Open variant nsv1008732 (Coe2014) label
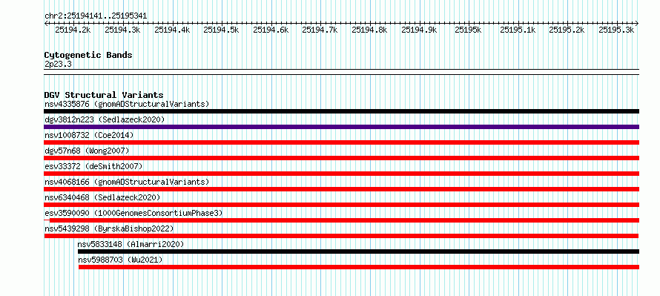This screenshot has width=660, height=296. [89, 135]
